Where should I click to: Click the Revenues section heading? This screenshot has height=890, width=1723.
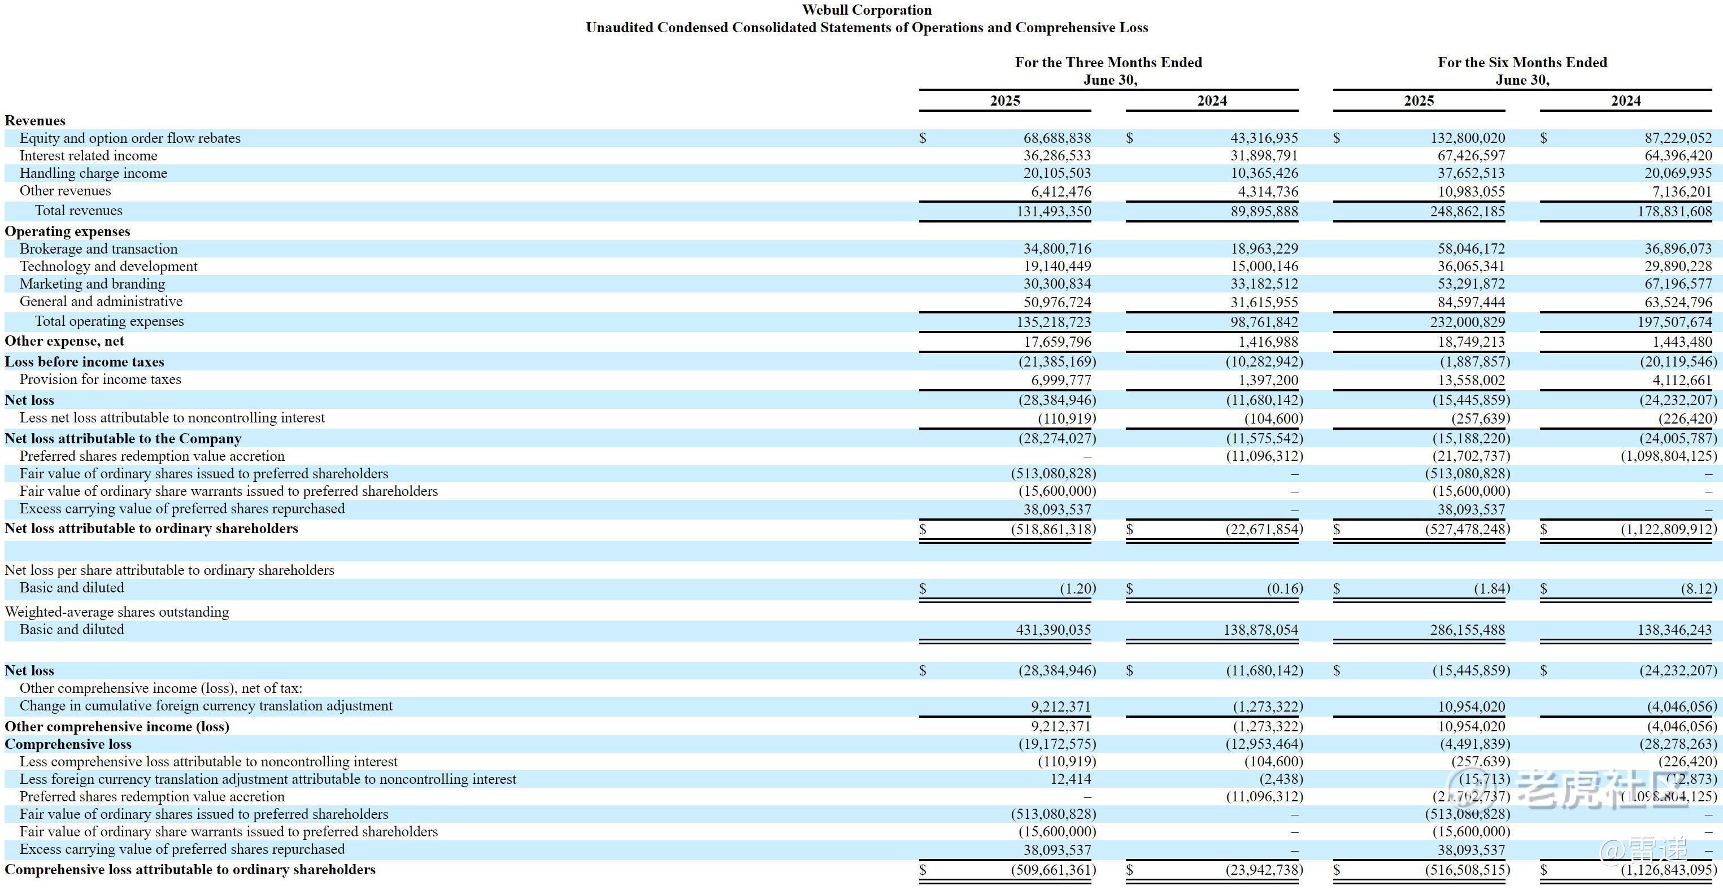pyautogui.click(x=35, y=120)
